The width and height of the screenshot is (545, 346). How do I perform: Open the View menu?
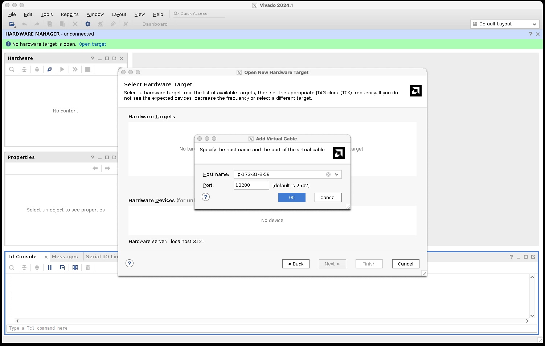point(140,15)
